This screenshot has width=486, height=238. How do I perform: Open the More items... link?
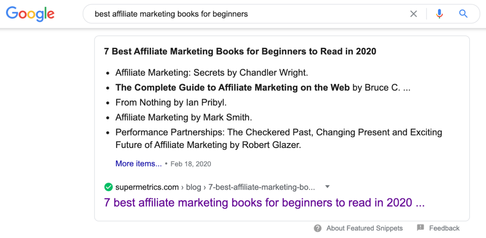click(x=139, y=164)
